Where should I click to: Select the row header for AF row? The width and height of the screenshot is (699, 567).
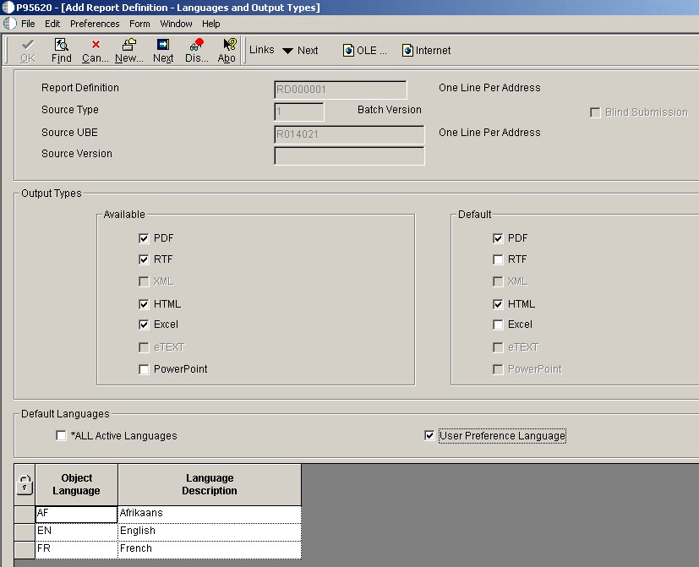pyautogui.click(x=25, y=514)
